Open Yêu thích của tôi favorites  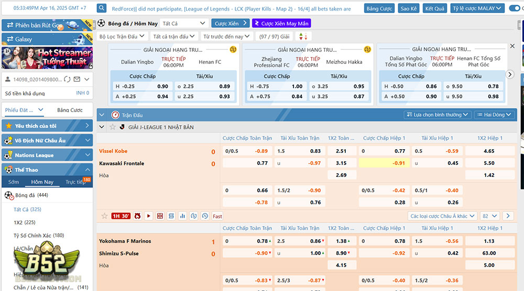click(x=47, y=126)
